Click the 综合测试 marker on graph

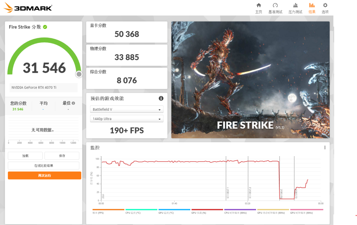(x=296, y=194)
